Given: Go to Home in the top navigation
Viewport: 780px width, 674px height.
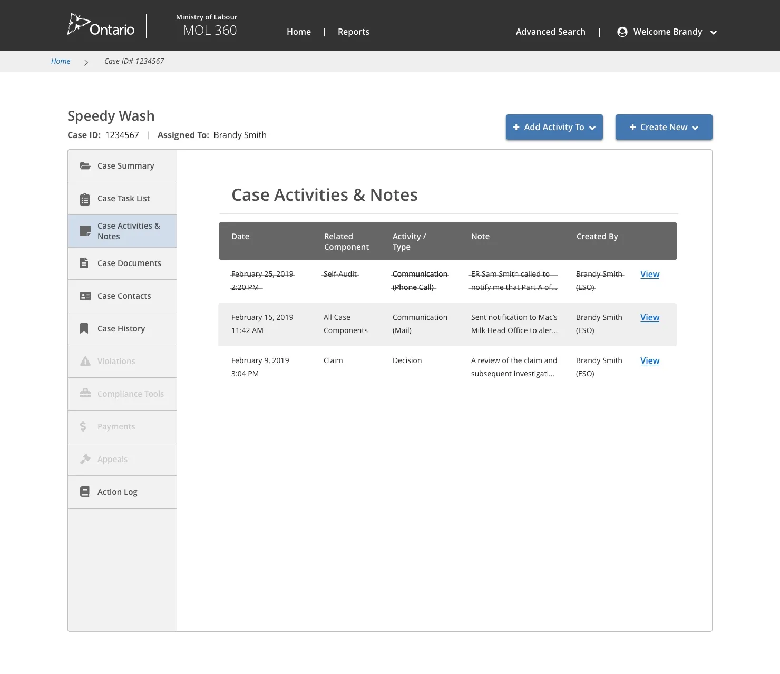Looking at the screenshot, I should click(299, 32).
